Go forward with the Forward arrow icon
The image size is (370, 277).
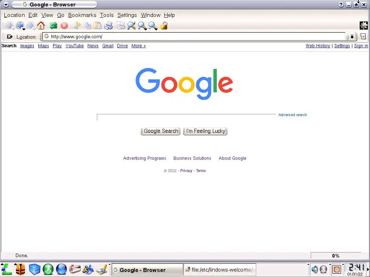30,26
